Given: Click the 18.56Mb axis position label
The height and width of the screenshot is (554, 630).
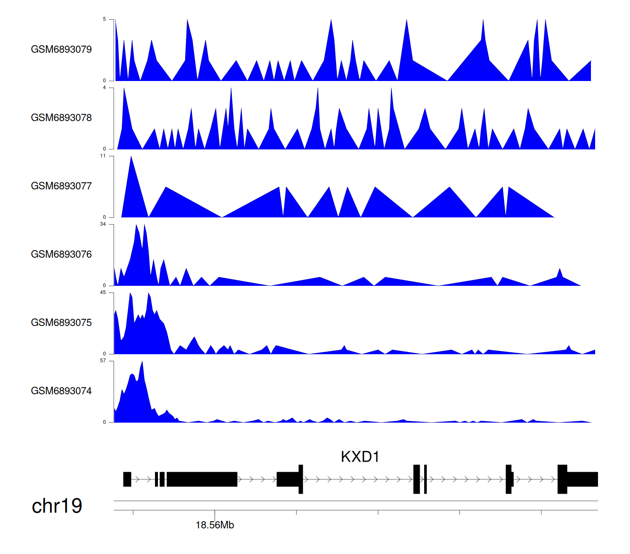Looking at the screenshot, I should point(215,525).
